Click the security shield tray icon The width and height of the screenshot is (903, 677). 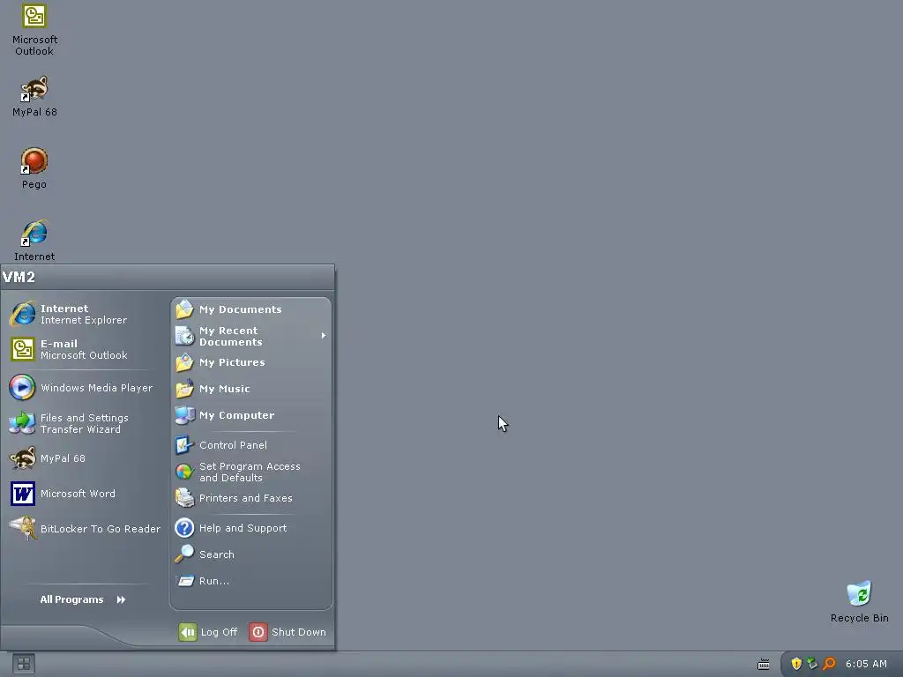click(796, 664)
